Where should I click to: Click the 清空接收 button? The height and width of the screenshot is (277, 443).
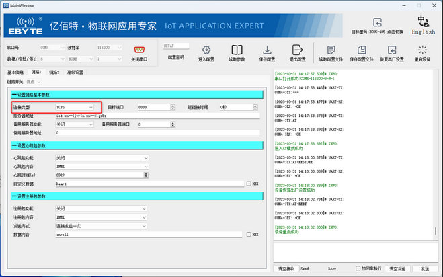286,268
